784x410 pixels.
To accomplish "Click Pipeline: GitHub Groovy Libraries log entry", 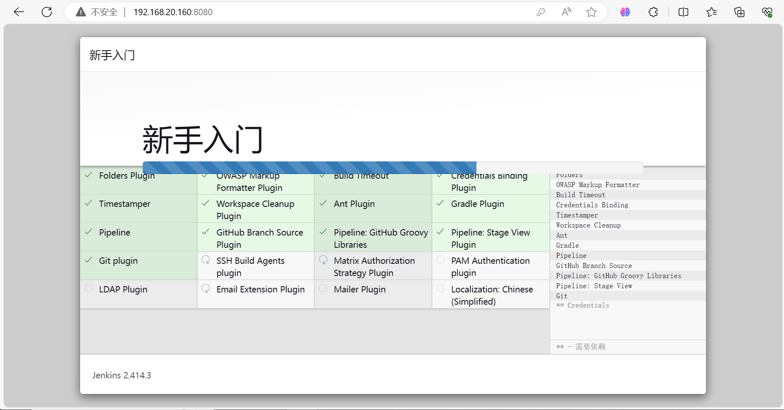I will click(618, 276).
